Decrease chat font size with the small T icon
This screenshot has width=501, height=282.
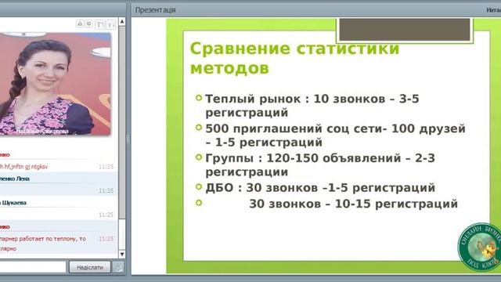point(110,24)
